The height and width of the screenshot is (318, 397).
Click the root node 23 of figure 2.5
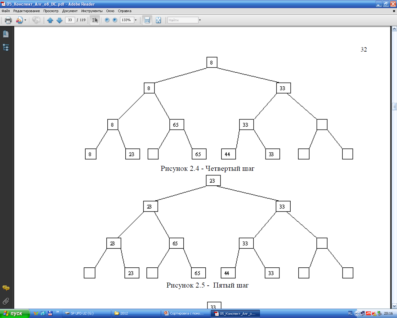213,180
